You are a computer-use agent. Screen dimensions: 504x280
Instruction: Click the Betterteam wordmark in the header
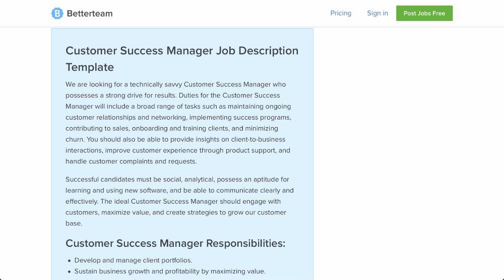pyautogui.click(x=90, y=14)
